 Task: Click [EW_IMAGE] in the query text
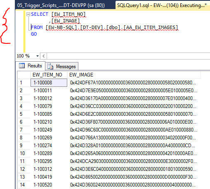coord(66,21)
